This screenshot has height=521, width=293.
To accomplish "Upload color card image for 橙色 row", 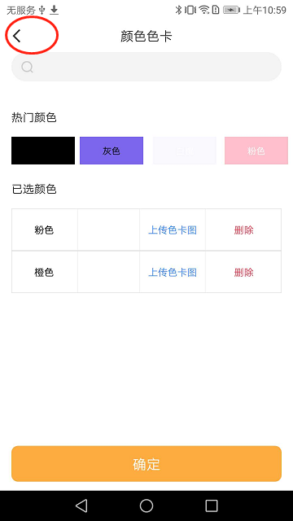I will pos(173,273).
